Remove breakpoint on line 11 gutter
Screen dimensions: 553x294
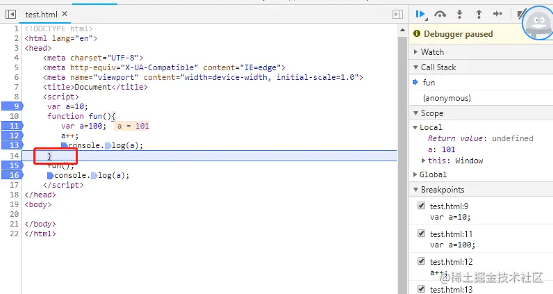click(x=13, y=126)
